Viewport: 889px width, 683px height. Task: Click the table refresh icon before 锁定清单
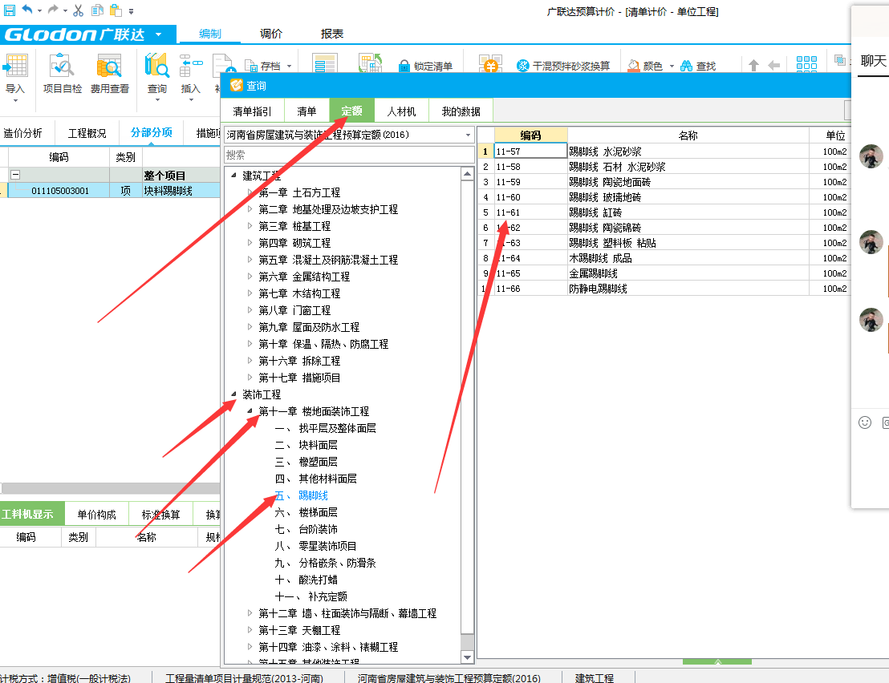coord(370,63)
